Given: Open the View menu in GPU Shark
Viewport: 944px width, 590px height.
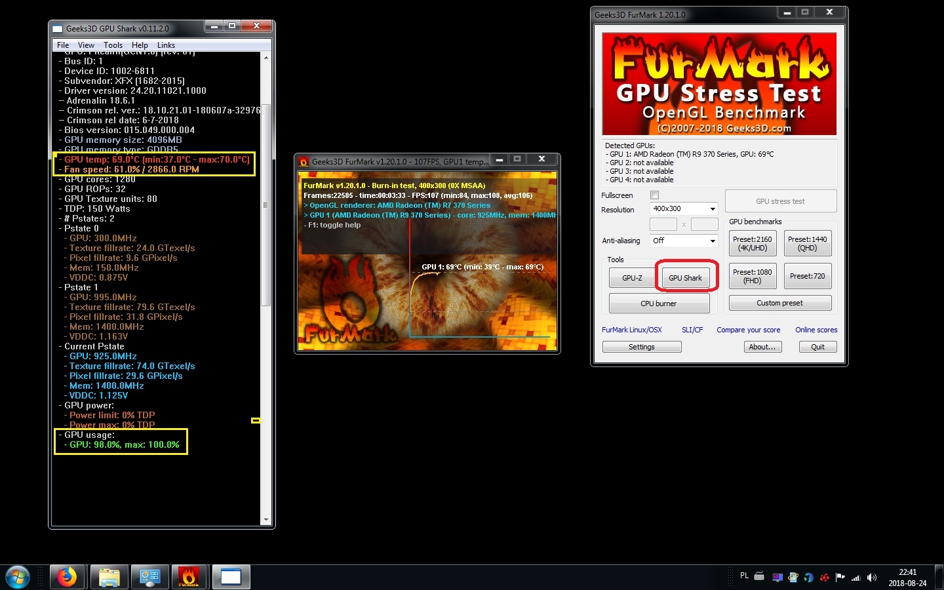Looking at the screenshot, I should [x=86, y=45].
